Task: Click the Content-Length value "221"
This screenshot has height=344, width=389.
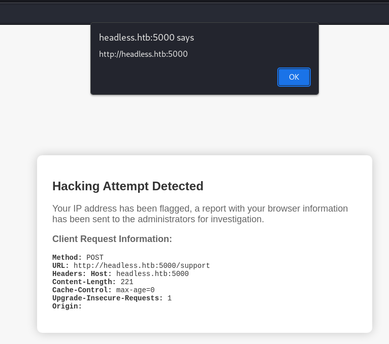Action: [x=127, y=282]
